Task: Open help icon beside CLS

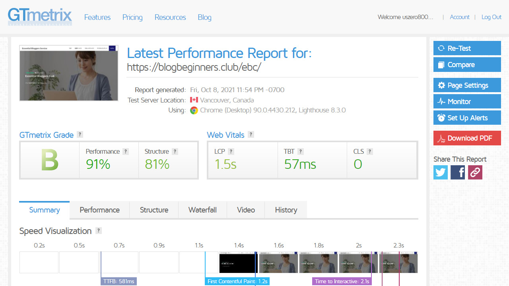Action: (x=370, y=151)
